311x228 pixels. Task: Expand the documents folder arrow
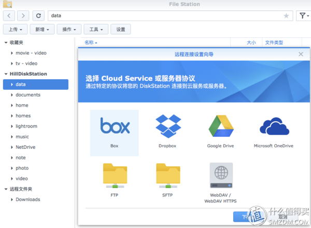12,95
